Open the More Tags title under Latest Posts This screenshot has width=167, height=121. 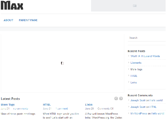[8, 105]
